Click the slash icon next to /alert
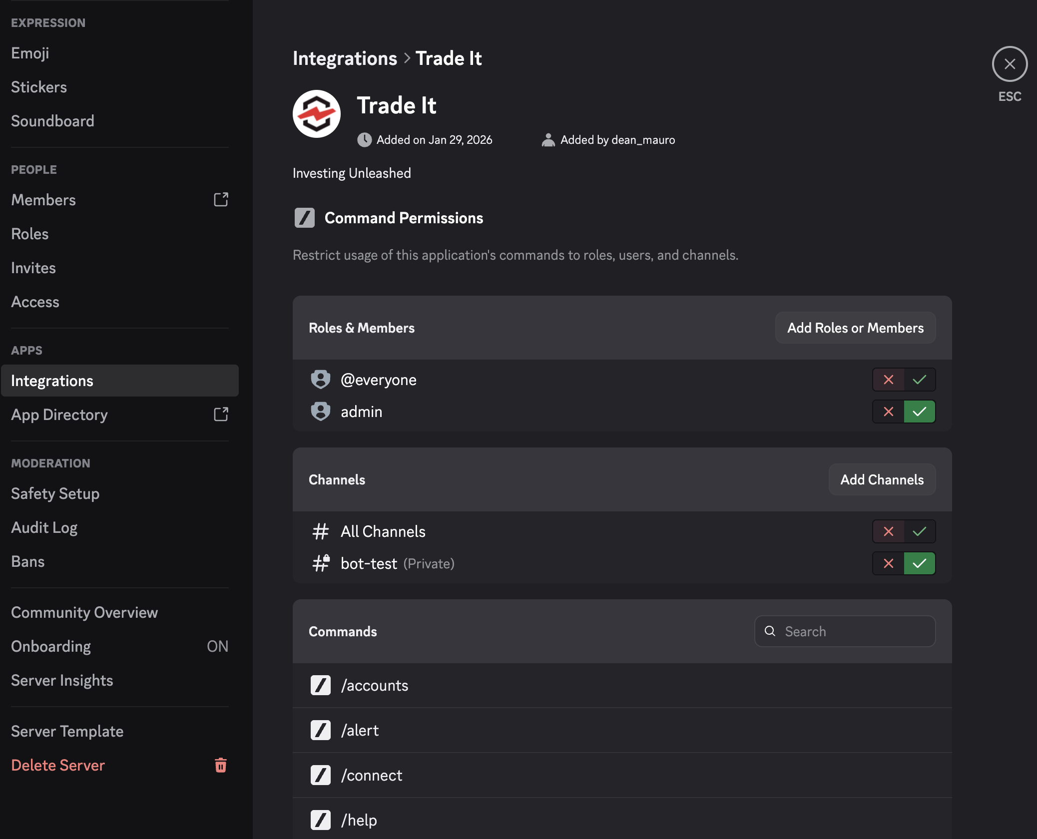Image resolution: width=1037 pixels, height=839 pixels. point(321,730)
